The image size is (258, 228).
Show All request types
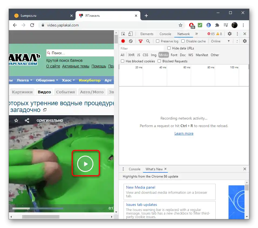pos(123,55)
